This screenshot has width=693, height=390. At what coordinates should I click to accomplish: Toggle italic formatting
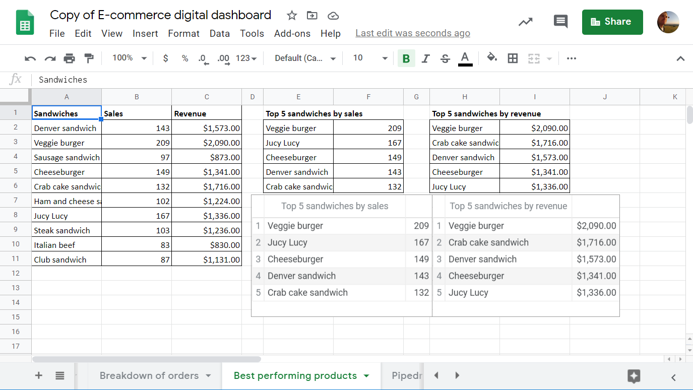(425, 58)
